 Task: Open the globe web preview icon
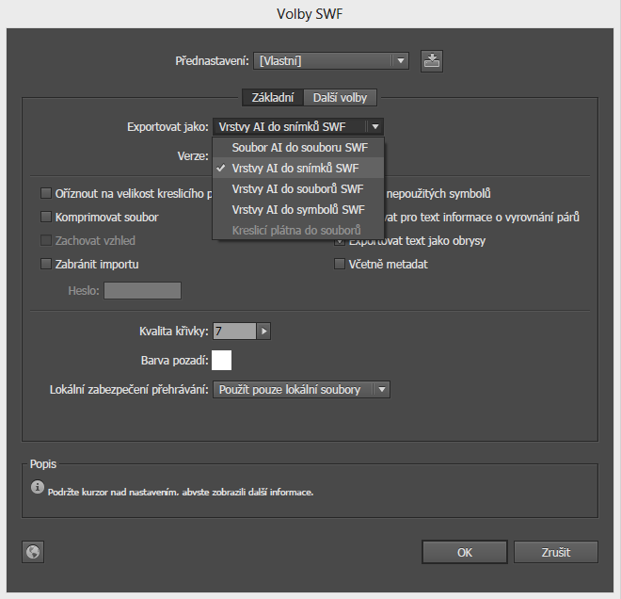pos(33,552)
